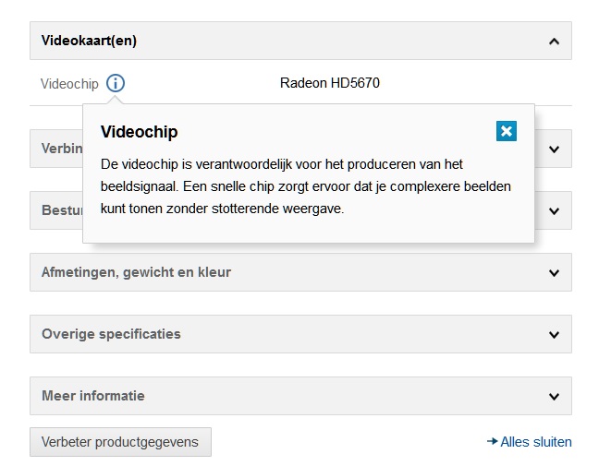The width and height of the screenshot is (611, 466).
Task: Collapse the Videokaart(en) section
Action: point(300,41)
